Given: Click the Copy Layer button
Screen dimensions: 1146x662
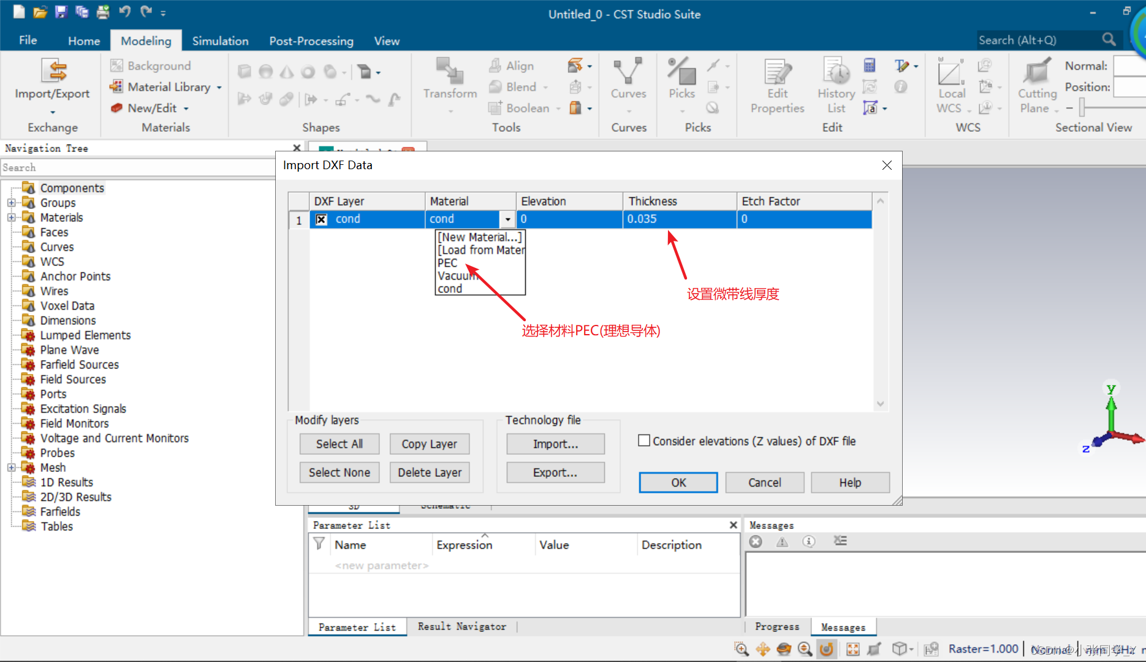Looking at the screenshot, I should (430, 444).
